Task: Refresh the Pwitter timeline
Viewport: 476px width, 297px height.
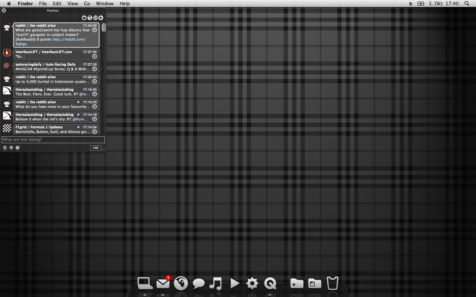Action: pyautogui.click(x=5, y=148)
